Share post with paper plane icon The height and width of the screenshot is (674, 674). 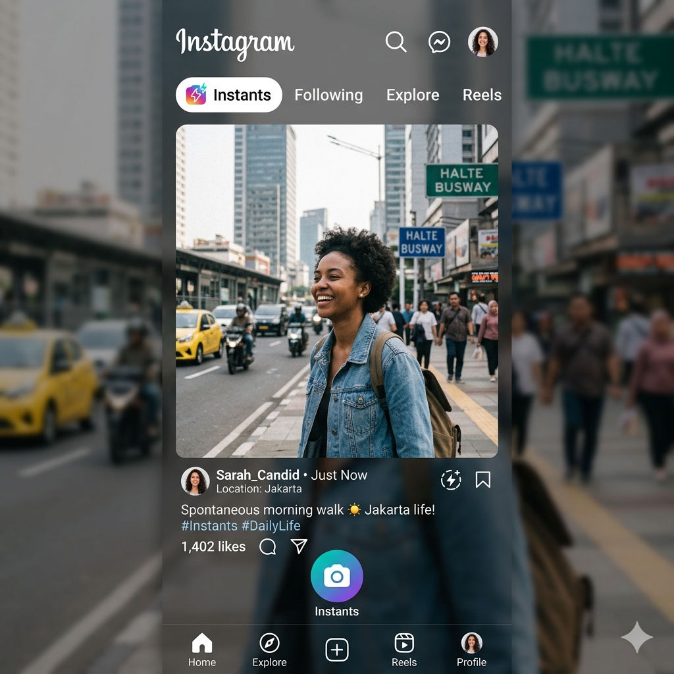[x=299, y=546]
